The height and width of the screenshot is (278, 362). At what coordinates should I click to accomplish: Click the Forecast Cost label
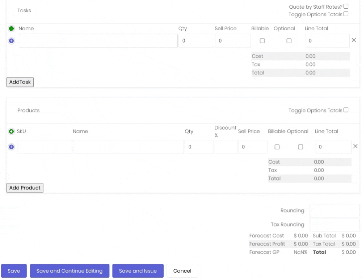(x=267, y=236)
